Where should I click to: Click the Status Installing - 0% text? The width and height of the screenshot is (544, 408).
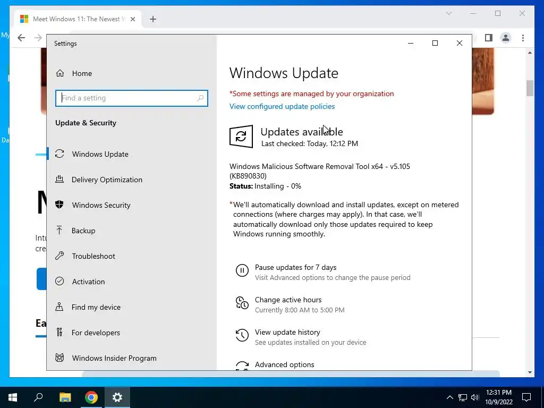pyautogui.click(x=266, y=186)
